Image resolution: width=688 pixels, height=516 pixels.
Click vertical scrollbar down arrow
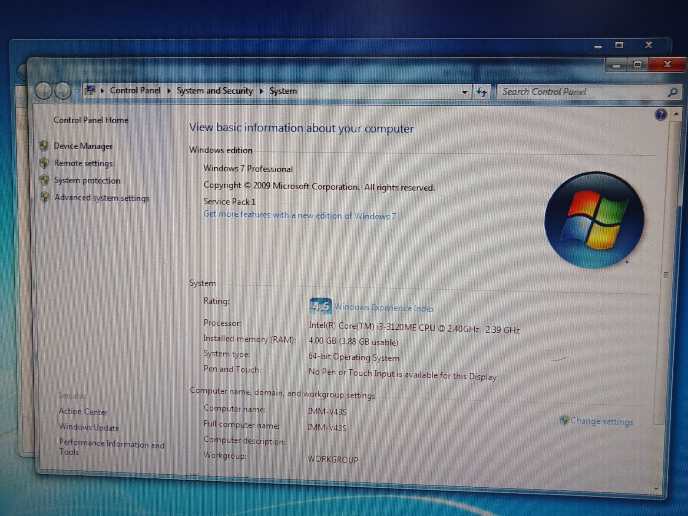656,489
